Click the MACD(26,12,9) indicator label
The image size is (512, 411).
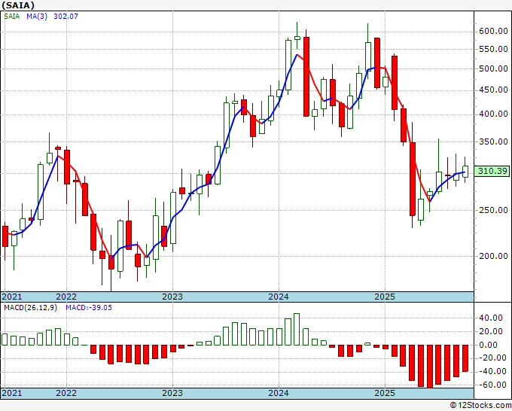30,308
